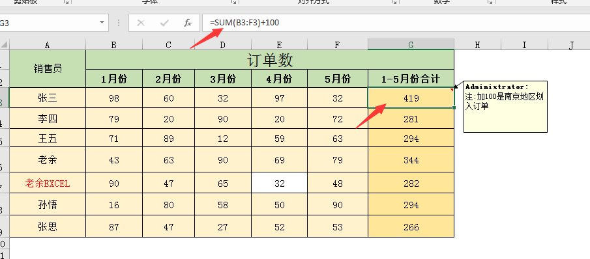Click 张三's 1月份 value 98
Viewport: 590px width, 259px height.
[113, 98]
